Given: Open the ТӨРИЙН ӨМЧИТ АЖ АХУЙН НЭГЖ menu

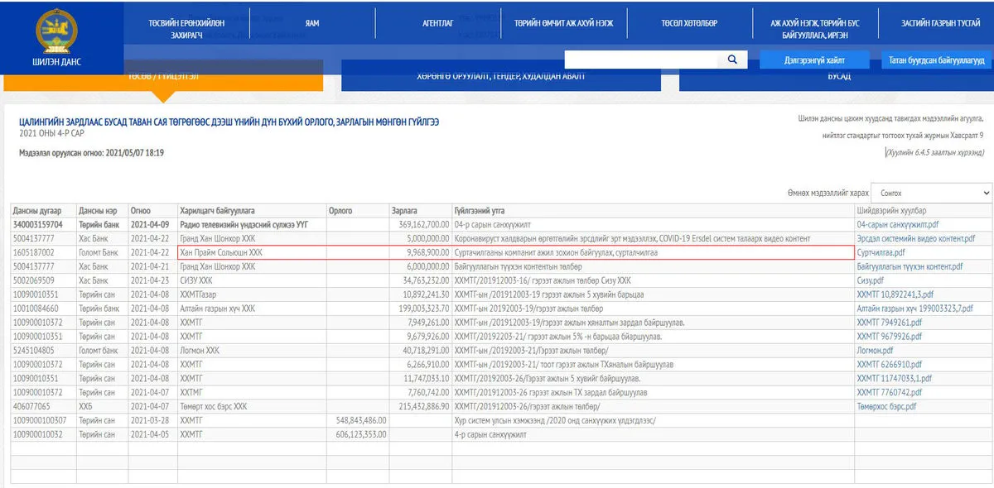Looking at the screenshot, I should pyautogui.click(x=563, y=23).
